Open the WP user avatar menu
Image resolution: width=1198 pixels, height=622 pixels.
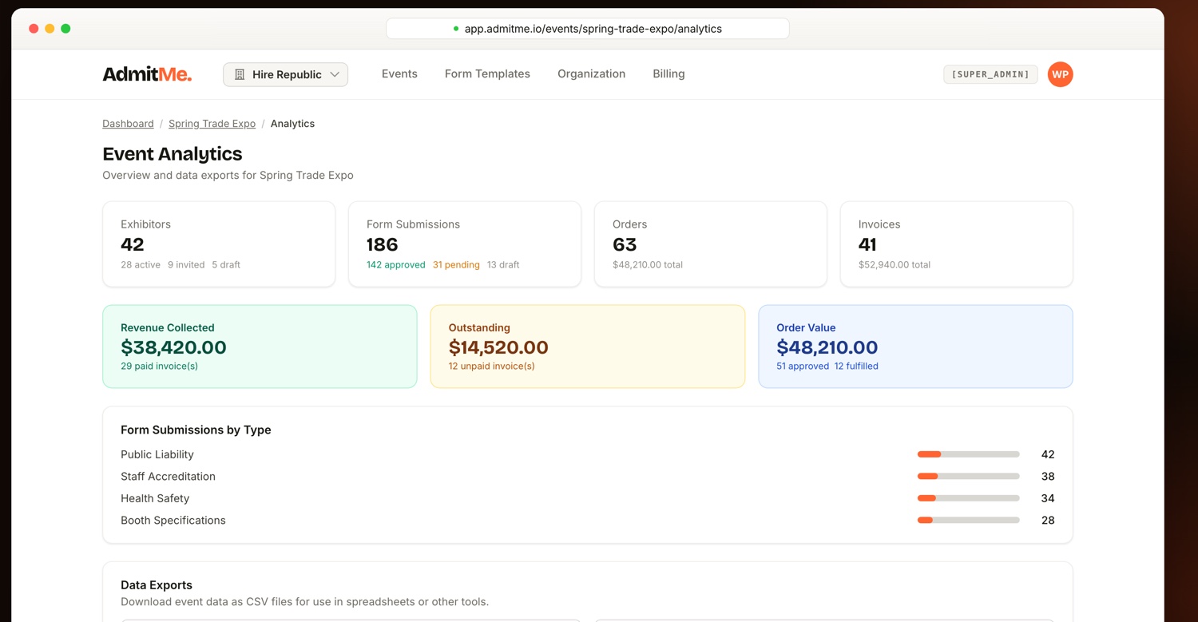1060,74
